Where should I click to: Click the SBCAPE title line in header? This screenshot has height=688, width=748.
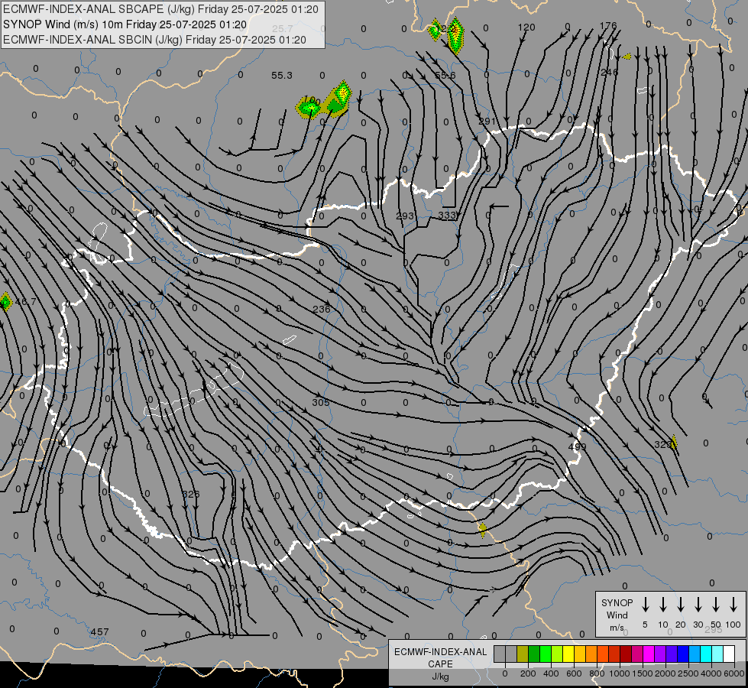coord(160,9)
